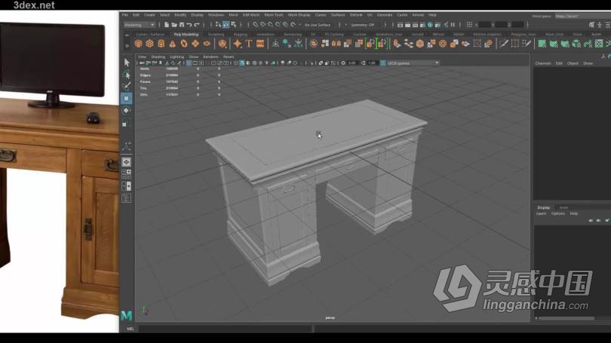
Task: Open the Edit Mesh menu
Action: pyautogui.click(x=251, y=15)
